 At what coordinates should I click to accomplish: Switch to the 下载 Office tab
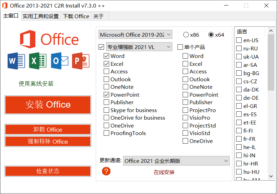click(x=76, y=16)
